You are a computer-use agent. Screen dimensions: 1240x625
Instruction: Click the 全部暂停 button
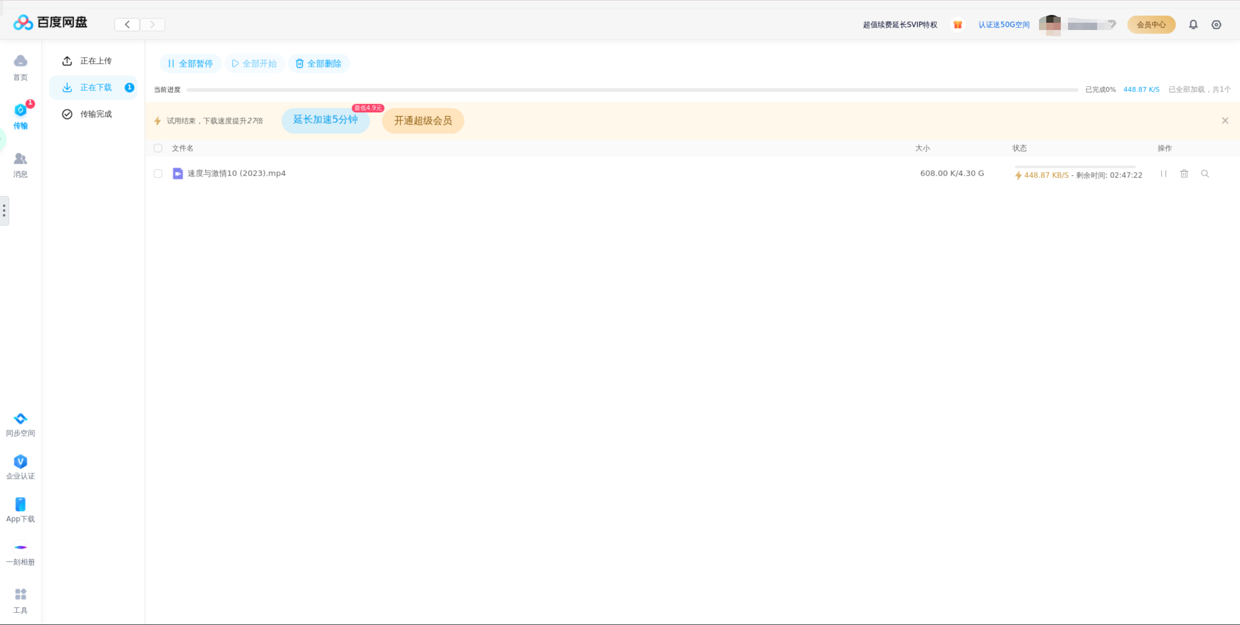click(190, 64)
